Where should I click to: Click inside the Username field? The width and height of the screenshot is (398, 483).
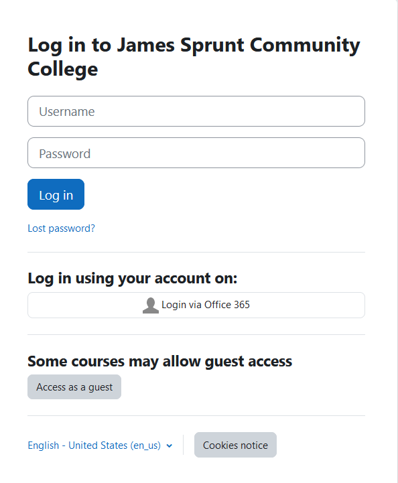(x=196, y=111)
